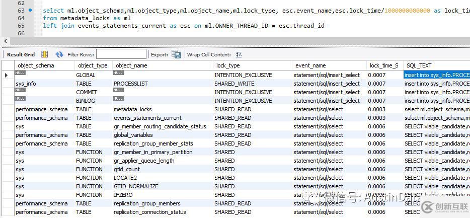Click the TABLE type cell in the PROCESSLIST row
Screen dimensions: 470x218
click(94, 84)
